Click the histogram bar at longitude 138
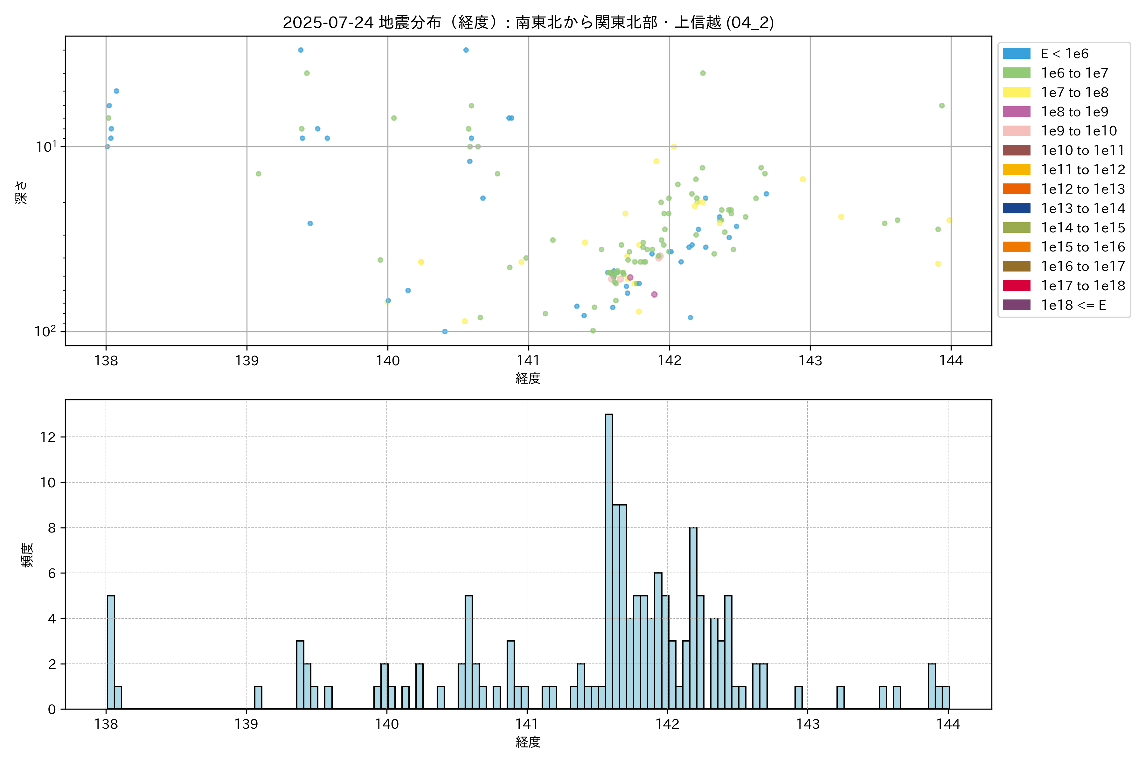 click(x=110, y=652)
